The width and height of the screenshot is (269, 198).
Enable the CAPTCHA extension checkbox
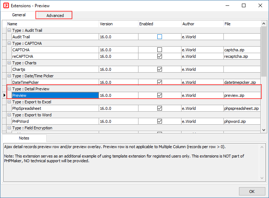[x=159, y=50]
